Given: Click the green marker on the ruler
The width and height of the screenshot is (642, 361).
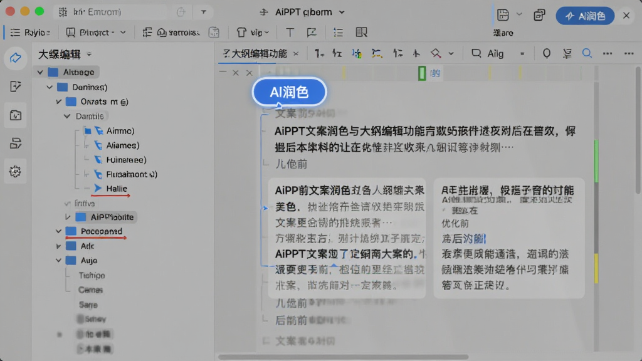Looking at the screenshot, I should click(x=422, y=73).
